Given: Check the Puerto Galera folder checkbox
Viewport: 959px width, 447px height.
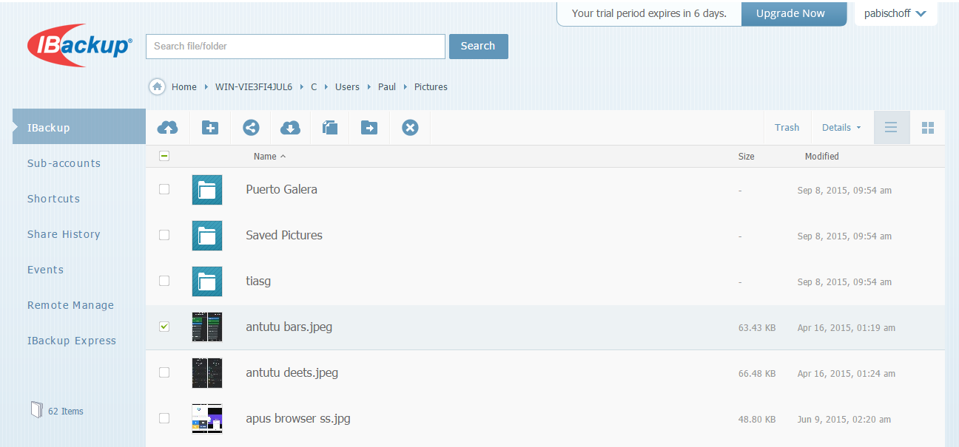Looking at the screenshot, I should pyautogui.click(x=164, y=189).
